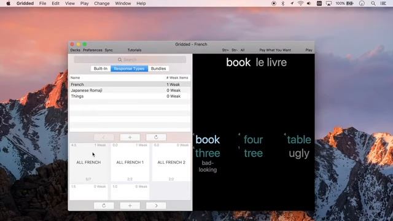Open Tutorials from the window toolbar

click(134, 50)
